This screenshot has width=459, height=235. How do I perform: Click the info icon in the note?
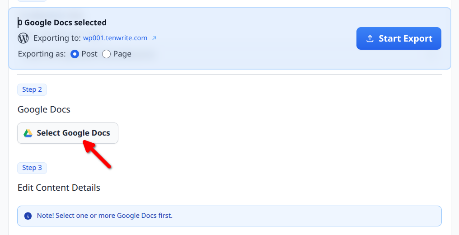pyautogui.click(x=28, y=216)
